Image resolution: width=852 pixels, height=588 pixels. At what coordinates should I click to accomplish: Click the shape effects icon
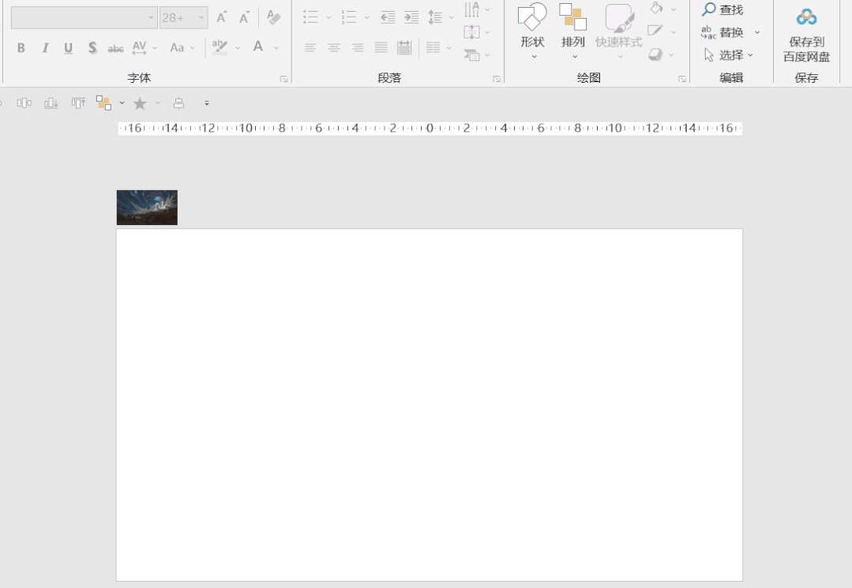tap(655, 54)
